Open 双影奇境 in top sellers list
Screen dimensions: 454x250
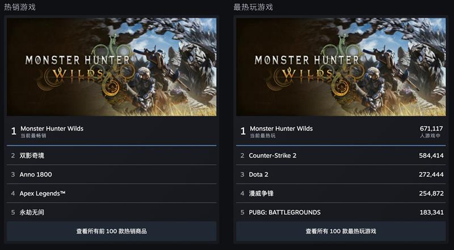111,156
